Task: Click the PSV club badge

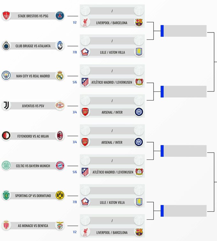Action: click(60, 106)
